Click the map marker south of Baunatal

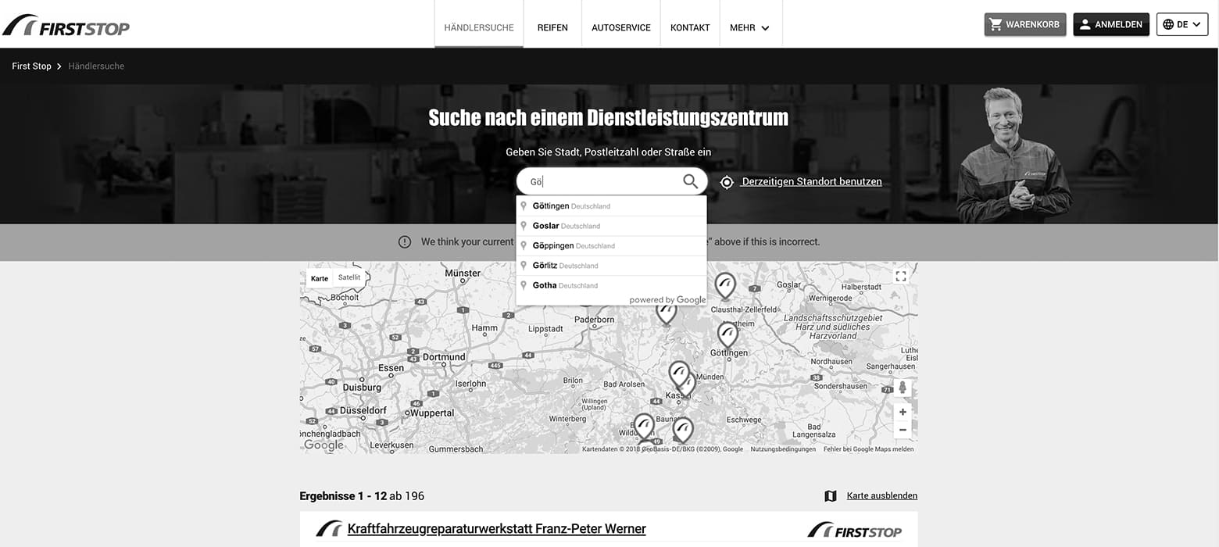683,430
